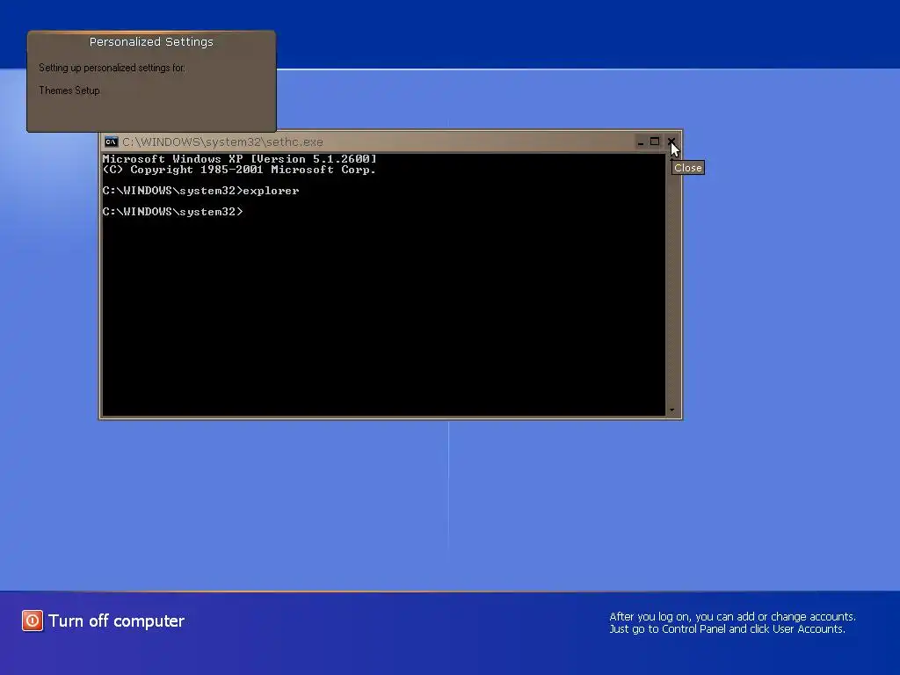
Task: Click the Turn off computer label
Action: (117, 621)
